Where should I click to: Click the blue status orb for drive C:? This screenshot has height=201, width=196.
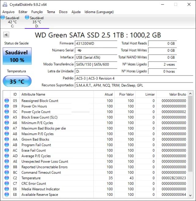[3, 17]
